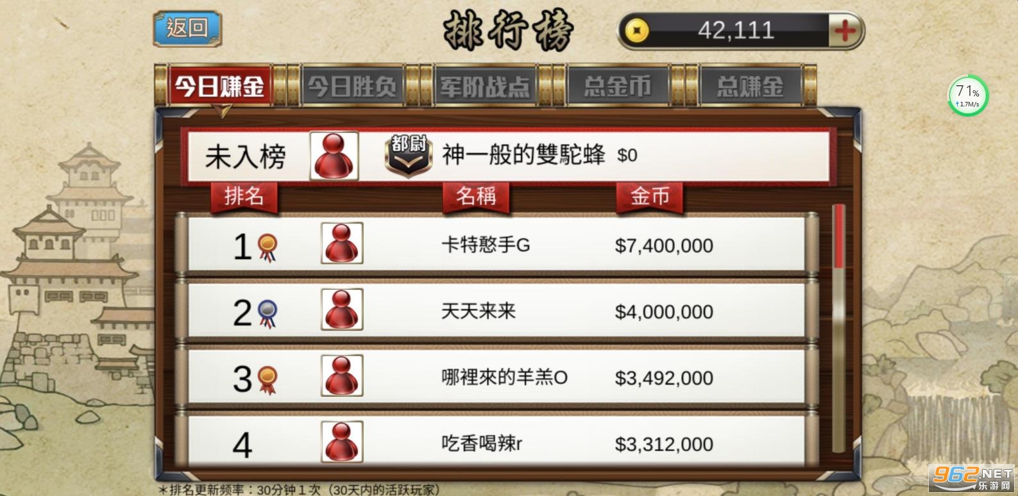
Task: Go back with the 返回 button
Action: [187, 28]
